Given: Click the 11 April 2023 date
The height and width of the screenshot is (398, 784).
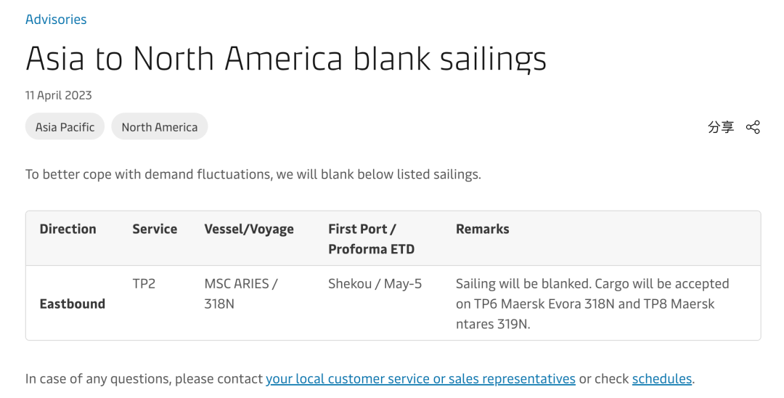Looking at the screenshot, I should coord(59,95).
